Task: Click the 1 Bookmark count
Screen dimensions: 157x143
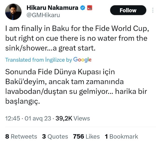Action: (x=121, y=136)
